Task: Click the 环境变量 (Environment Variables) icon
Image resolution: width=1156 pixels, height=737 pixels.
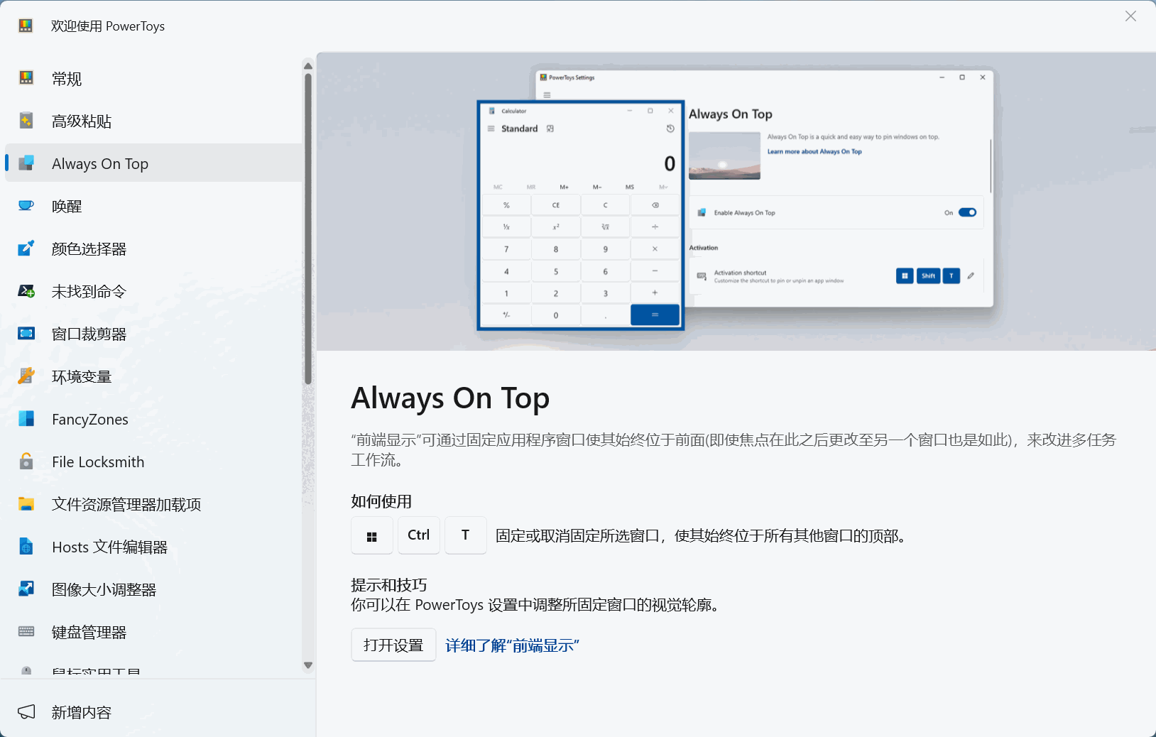Action: click(x=26, y=376)
